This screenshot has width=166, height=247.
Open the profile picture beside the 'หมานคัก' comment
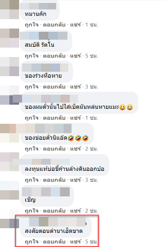[9, 9]
